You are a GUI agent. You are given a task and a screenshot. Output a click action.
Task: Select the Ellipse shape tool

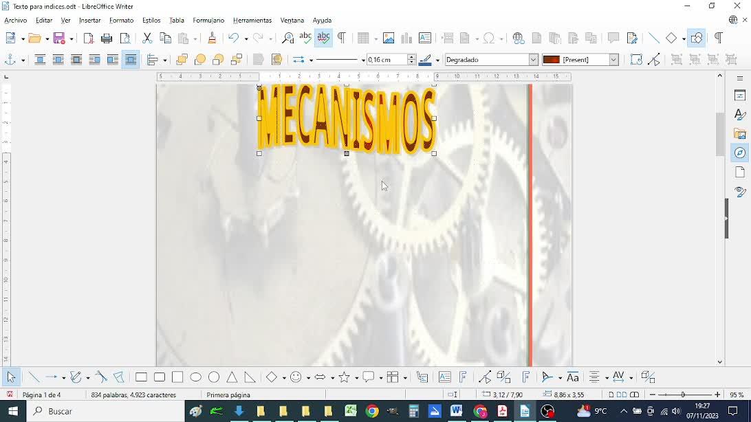point(196,377)
